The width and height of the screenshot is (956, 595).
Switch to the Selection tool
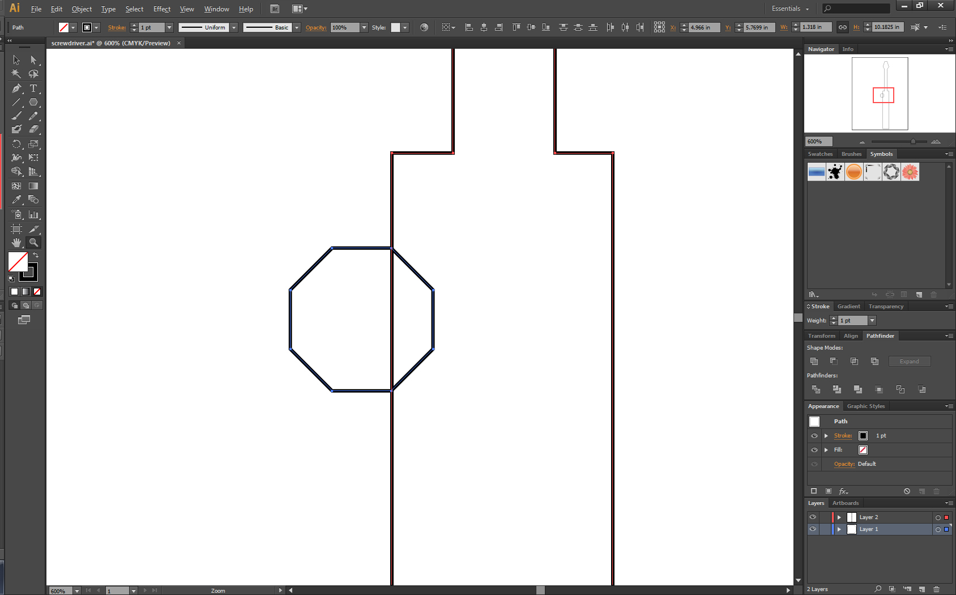(16, 59)
